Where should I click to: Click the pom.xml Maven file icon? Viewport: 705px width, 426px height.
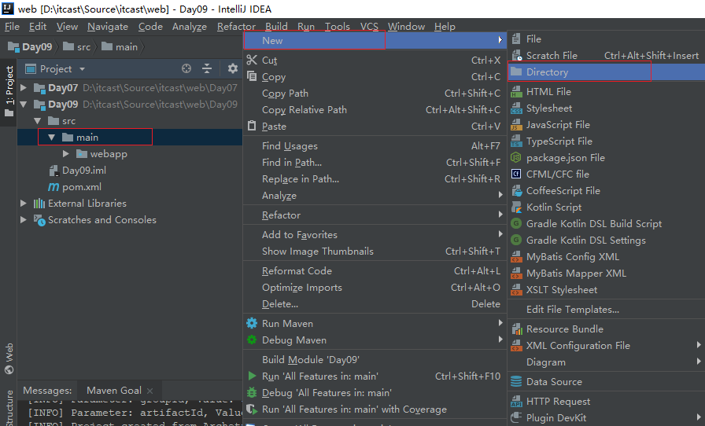click(x=54, y=187)
